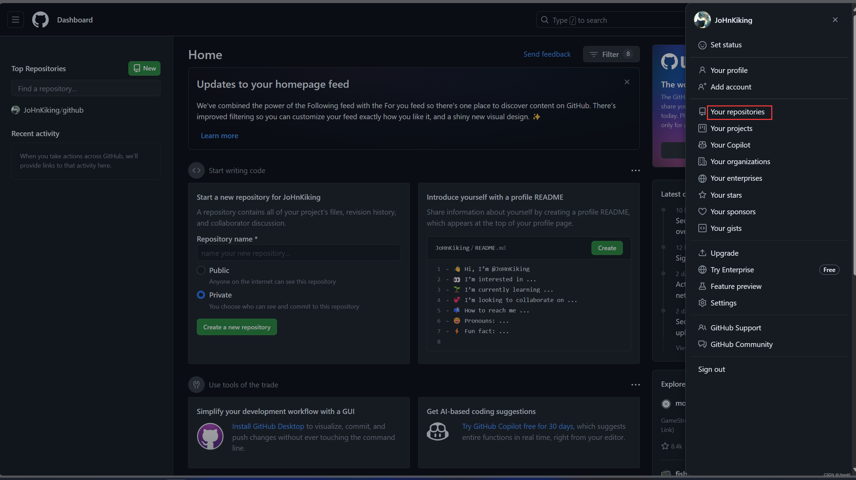Close the user menu panel
This screenshot has height=480, width=856.
[835, 20]
